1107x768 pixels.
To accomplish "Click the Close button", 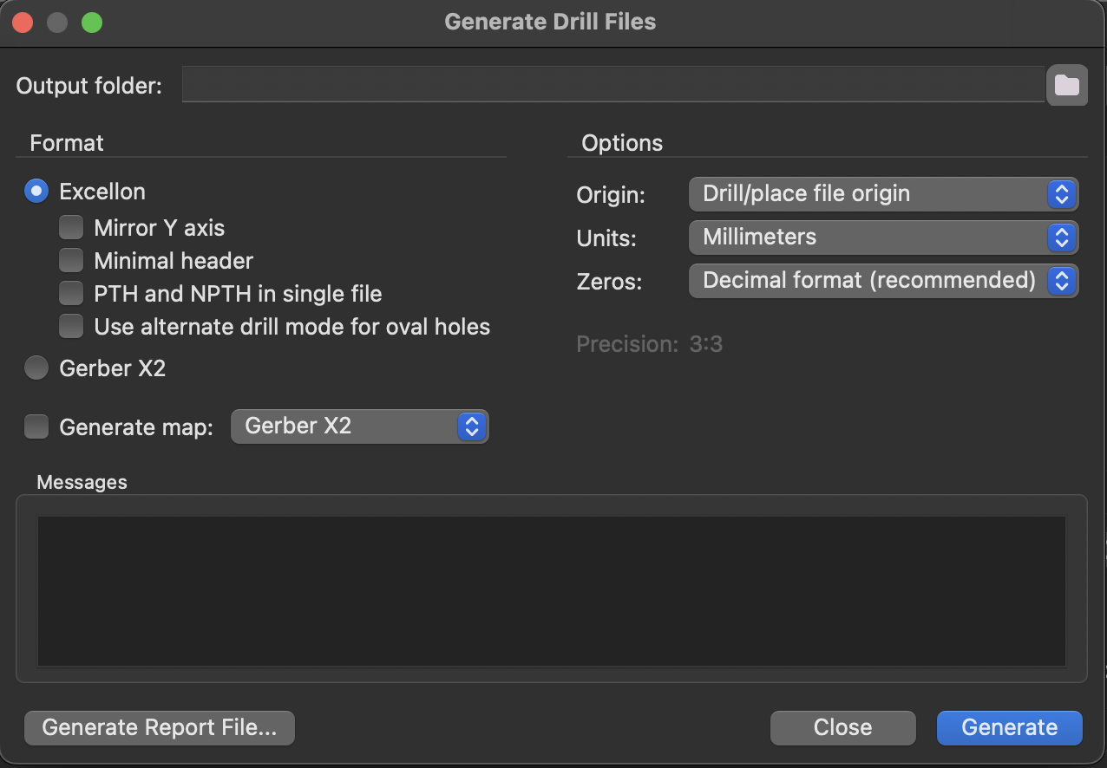I will (842, 728).
